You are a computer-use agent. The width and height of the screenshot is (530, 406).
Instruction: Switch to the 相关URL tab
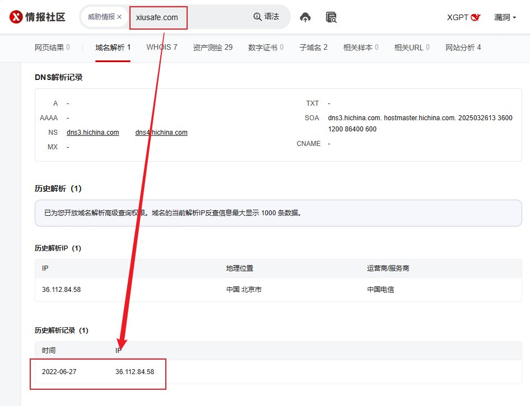[412, 48]
